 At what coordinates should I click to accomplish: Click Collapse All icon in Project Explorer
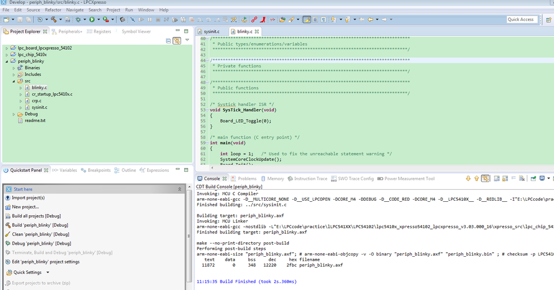point(169,41)
